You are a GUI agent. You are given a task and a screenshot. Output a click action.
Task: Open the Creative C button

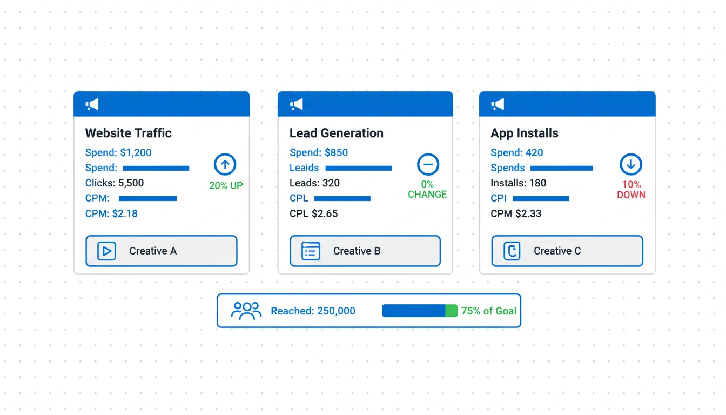point(567,251)
